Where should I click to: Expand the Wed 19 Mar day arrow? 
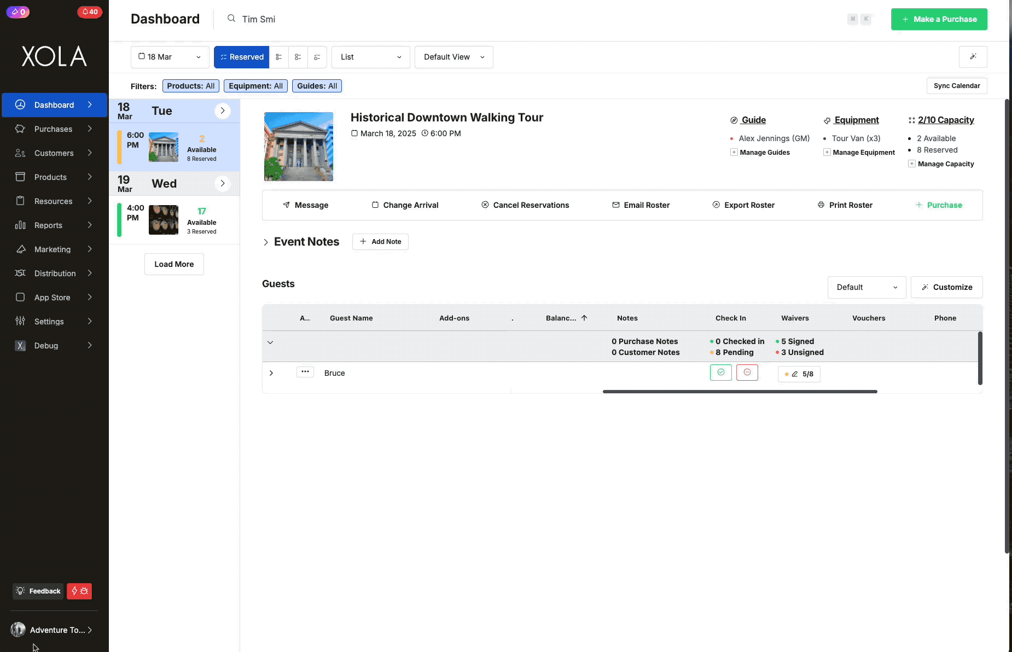coord(222,183)
